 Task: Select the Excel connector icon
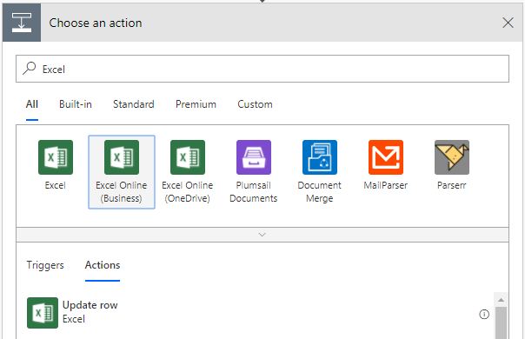tap(56, 157)
